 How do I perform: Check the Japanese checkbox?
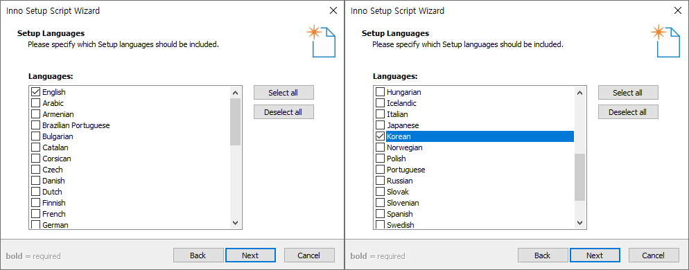[x=380, y=125]
